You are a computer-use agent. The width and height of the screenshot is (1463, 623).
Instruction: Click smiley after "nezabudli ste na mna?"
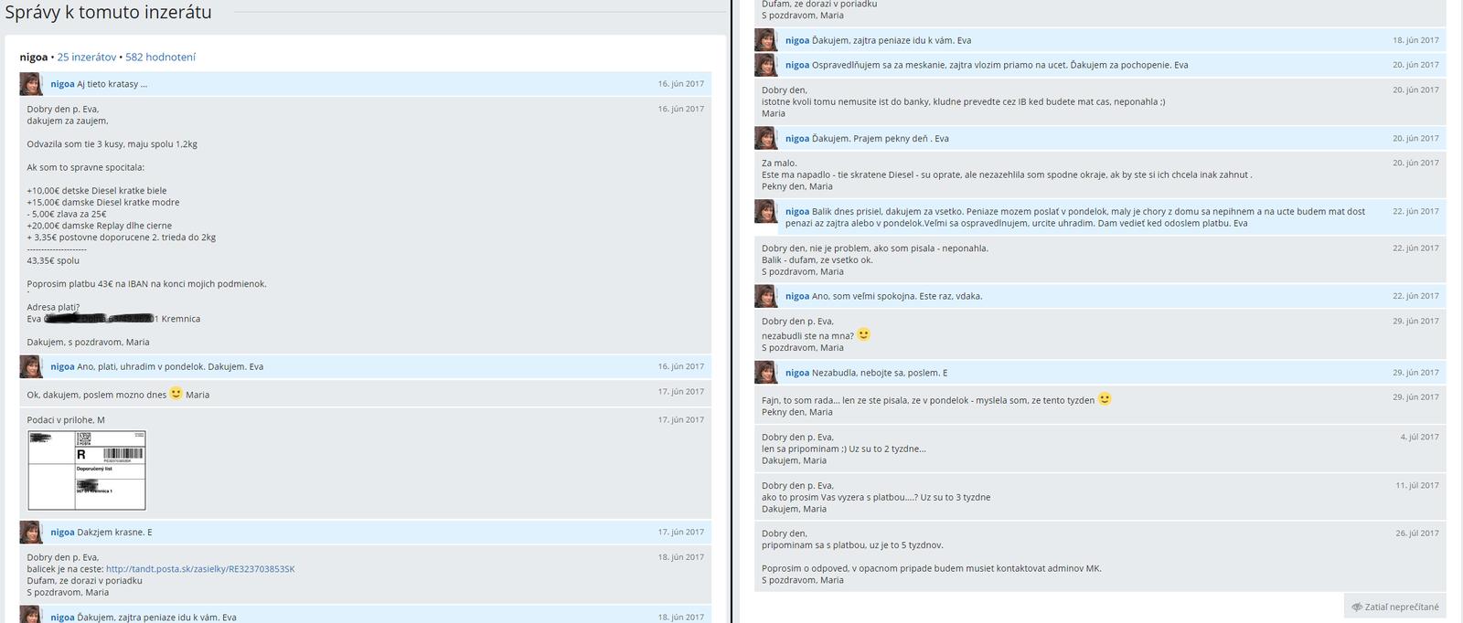point(863,334)
